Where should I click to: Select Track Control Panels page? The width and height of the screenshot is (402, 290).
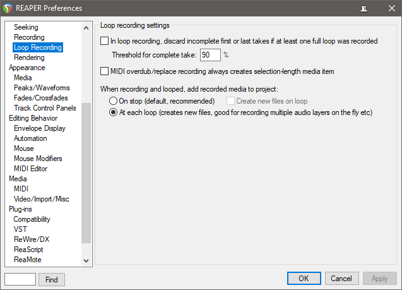tap(45, 108)
